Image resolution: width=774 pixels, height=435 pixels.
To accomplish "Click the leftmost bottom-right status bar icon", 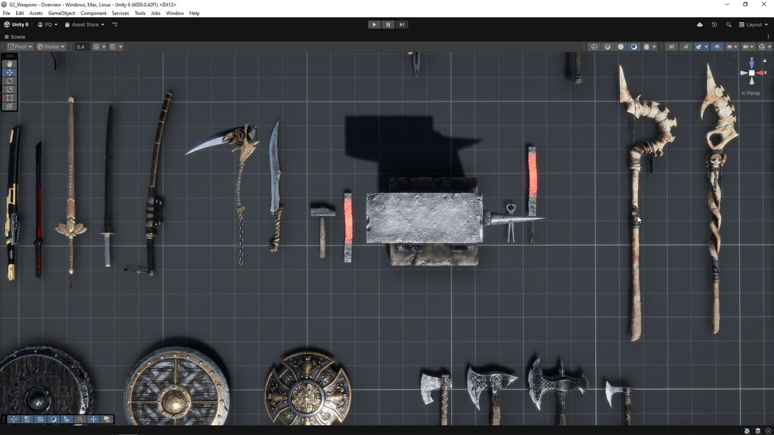I will point(748,430).
